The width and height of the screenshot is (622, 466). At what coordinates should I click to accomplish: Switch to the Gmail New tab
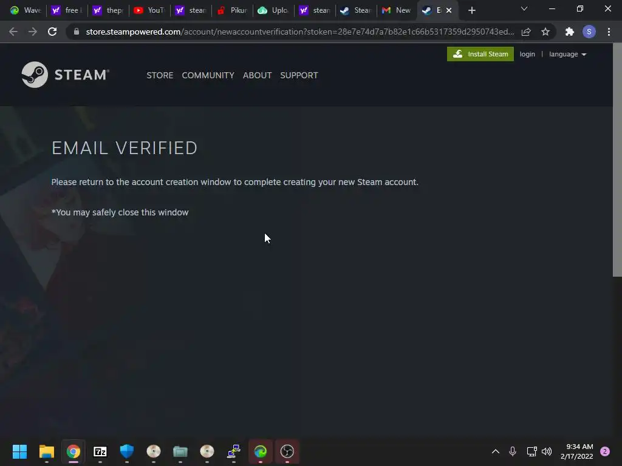tap(397, 10)
